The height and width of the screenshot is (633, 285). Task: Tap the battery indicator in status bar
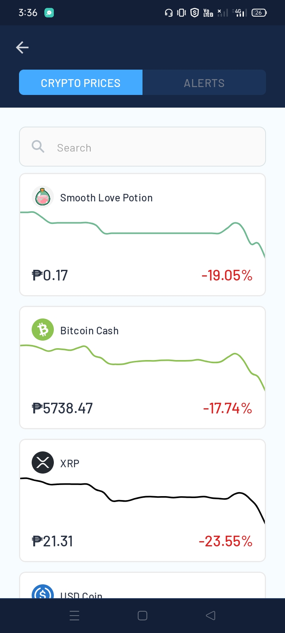(259, 13)
